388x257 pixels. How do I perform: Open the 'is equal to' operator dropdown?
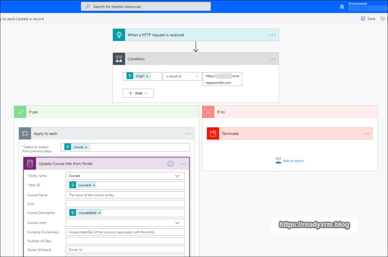[x=183, y=76]
